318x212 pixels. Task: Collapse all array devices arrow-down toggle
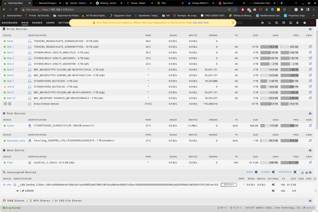5,104
